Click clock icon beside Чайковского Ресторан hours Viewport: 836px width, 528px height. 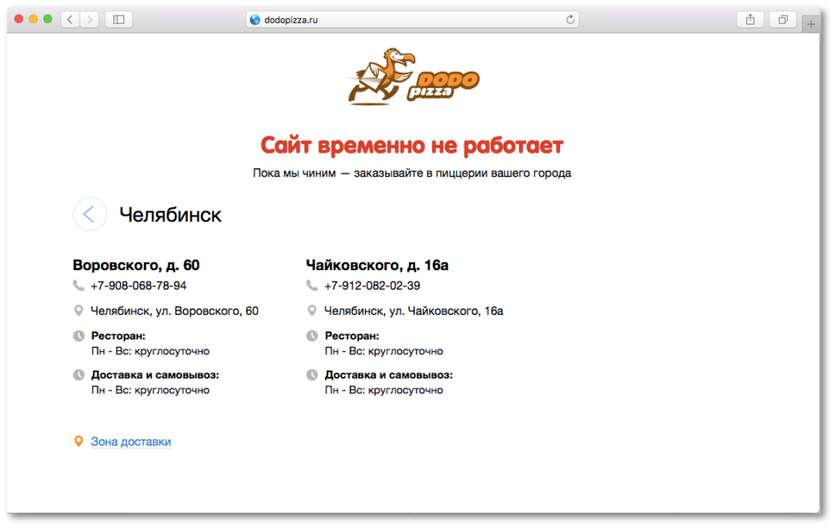tap(312, 335)
